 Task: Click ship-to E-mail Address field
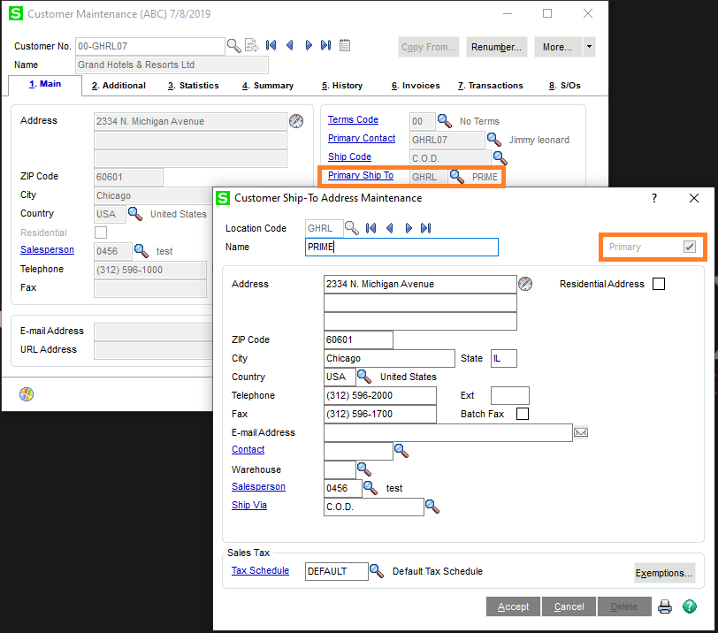tap(447, 432)
